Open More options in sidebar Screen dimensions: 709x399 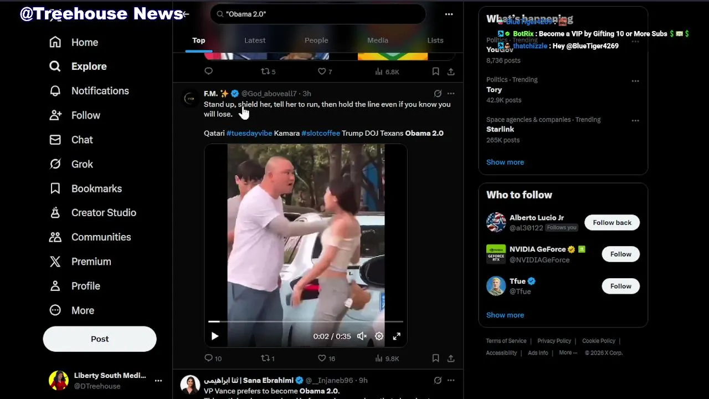pos(71,310)
